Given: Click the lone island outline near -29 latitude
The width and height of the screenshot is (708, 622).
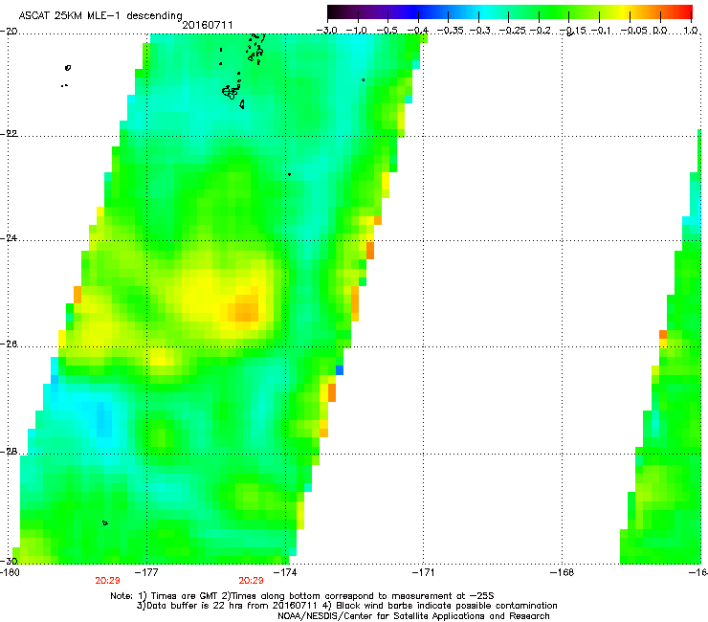Looking at the screenshot, I should [x=105, y=523].
